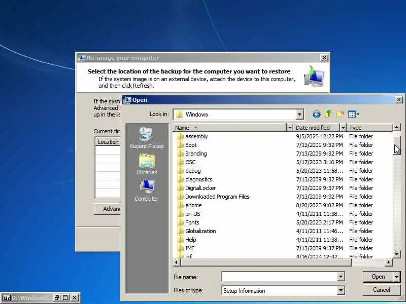Expand the Files of type dropdown arrow

(x=341, y=290)
